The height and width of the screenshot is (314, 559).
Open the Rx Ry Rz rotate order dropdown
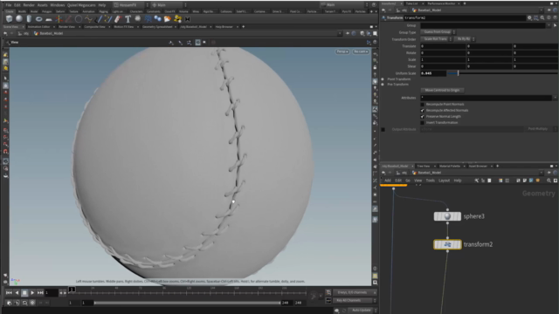pyautogui.click(x=465, y=38)
